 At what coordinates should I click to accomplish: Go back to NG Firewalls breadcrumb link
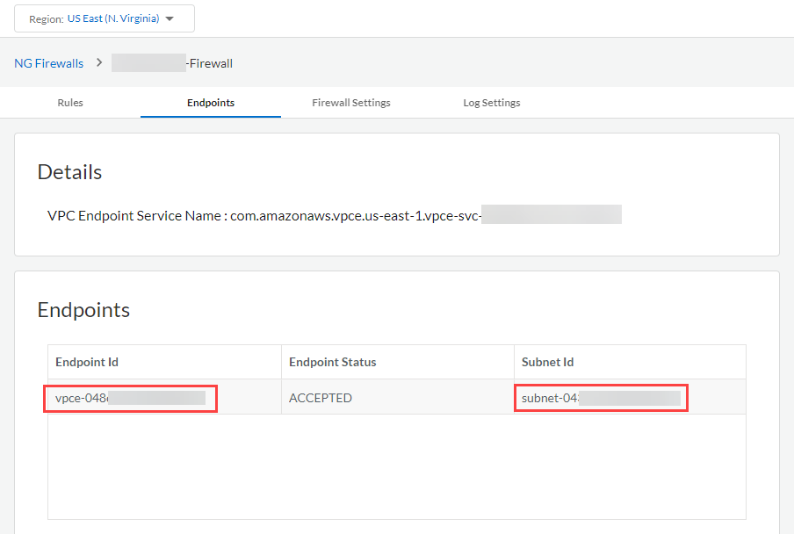(49, 63)
